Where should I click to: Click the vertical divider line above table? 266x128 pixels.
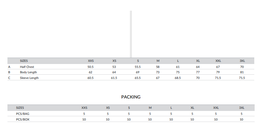pos(131,34)
